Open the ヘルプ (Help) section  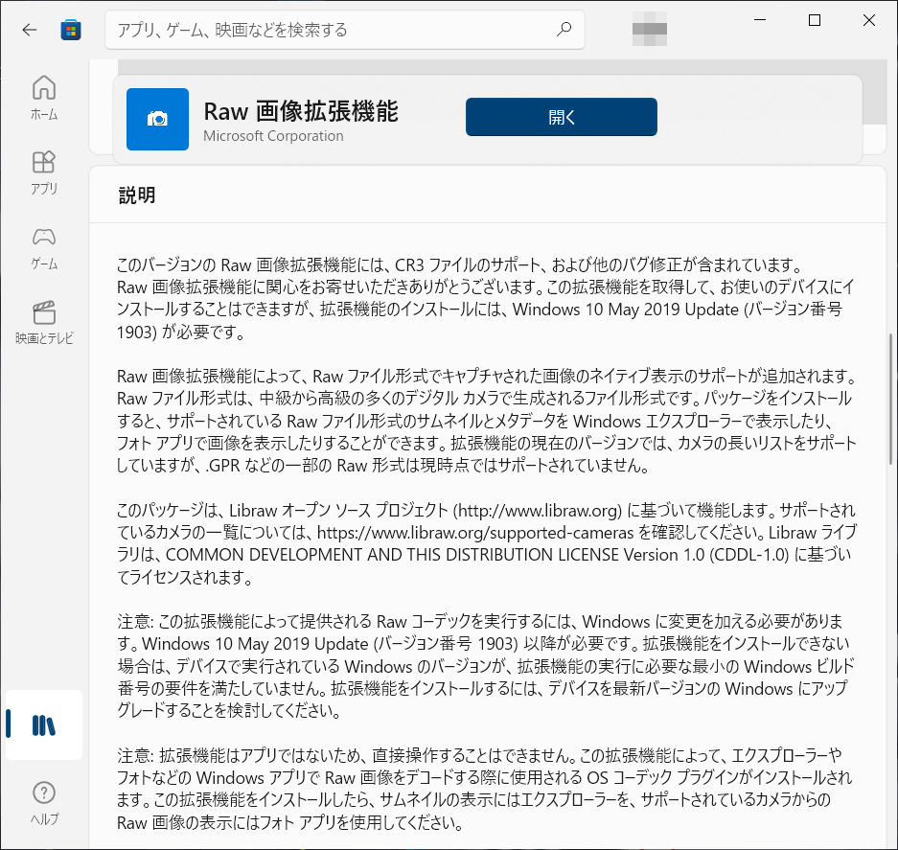tap(44, 803)
